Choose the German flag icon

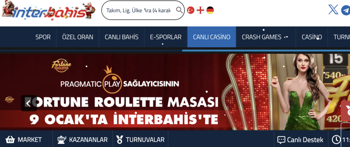[210, 10]
